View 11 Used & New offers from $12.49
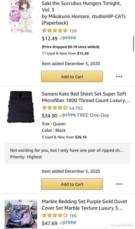Viewport: 135px width, 229px height. click(x=65, y=54)
